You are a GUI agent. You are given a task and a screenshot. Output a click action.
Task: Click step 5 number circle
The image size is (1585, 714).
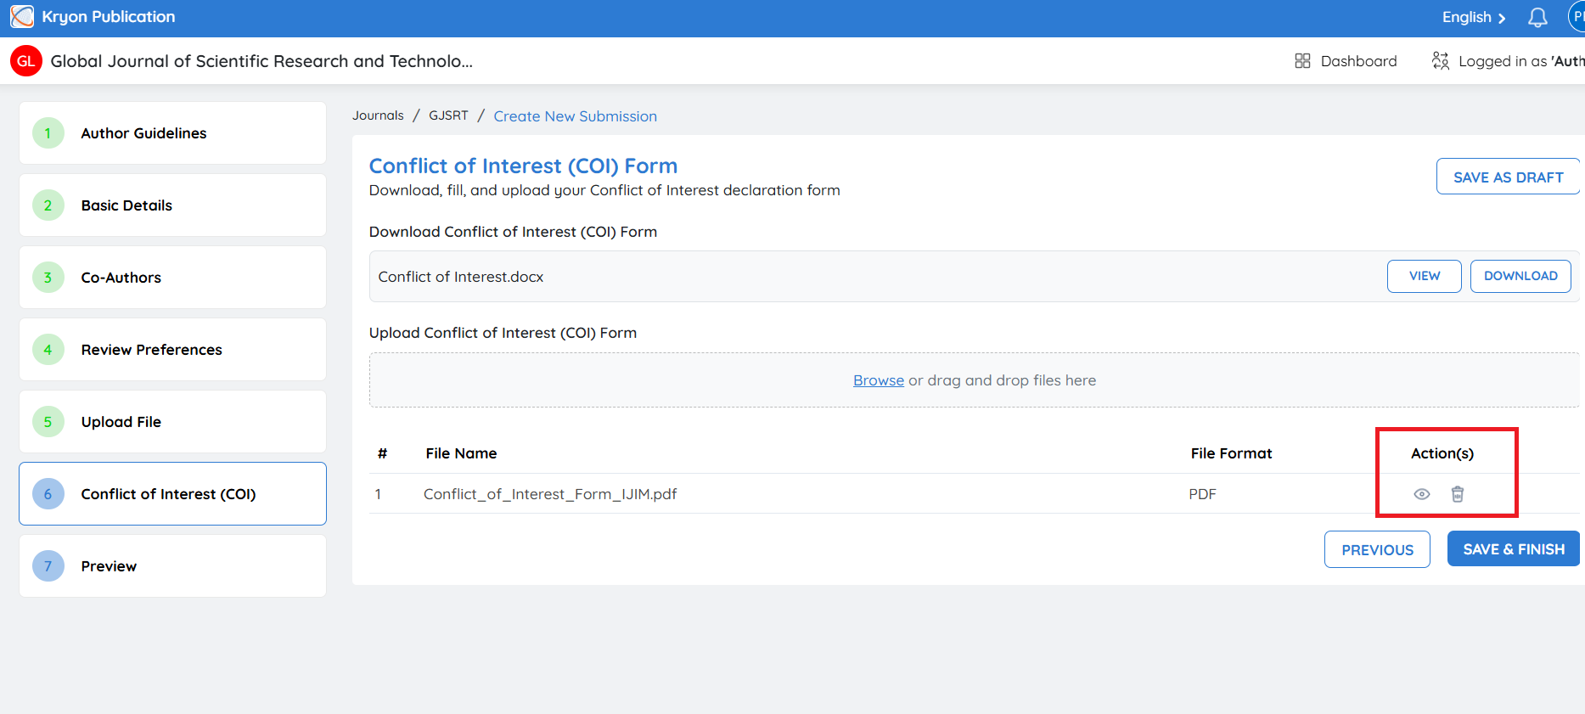tap(48, 422)
